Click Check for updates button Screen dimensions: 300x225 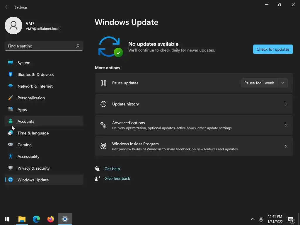pos(273,49)
